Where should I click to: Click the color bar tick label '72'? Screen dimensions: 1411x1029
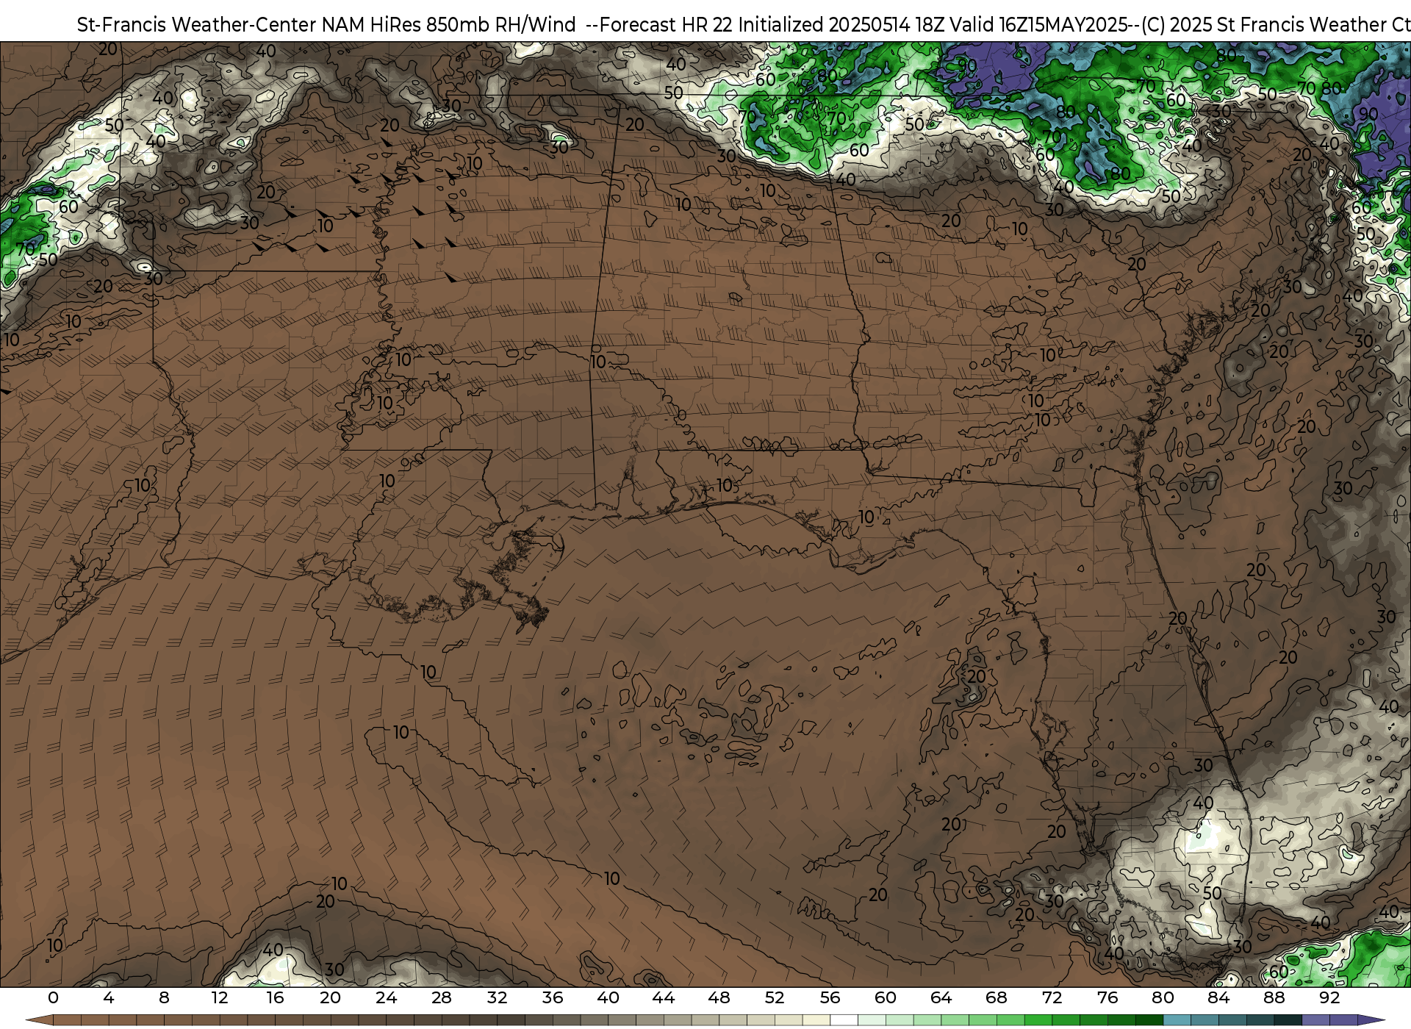pyautogui.click(x=1052, y=998)
